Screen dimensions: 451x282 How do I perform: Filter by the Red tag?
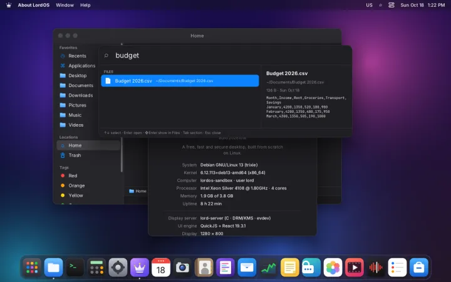pos(88,175)
